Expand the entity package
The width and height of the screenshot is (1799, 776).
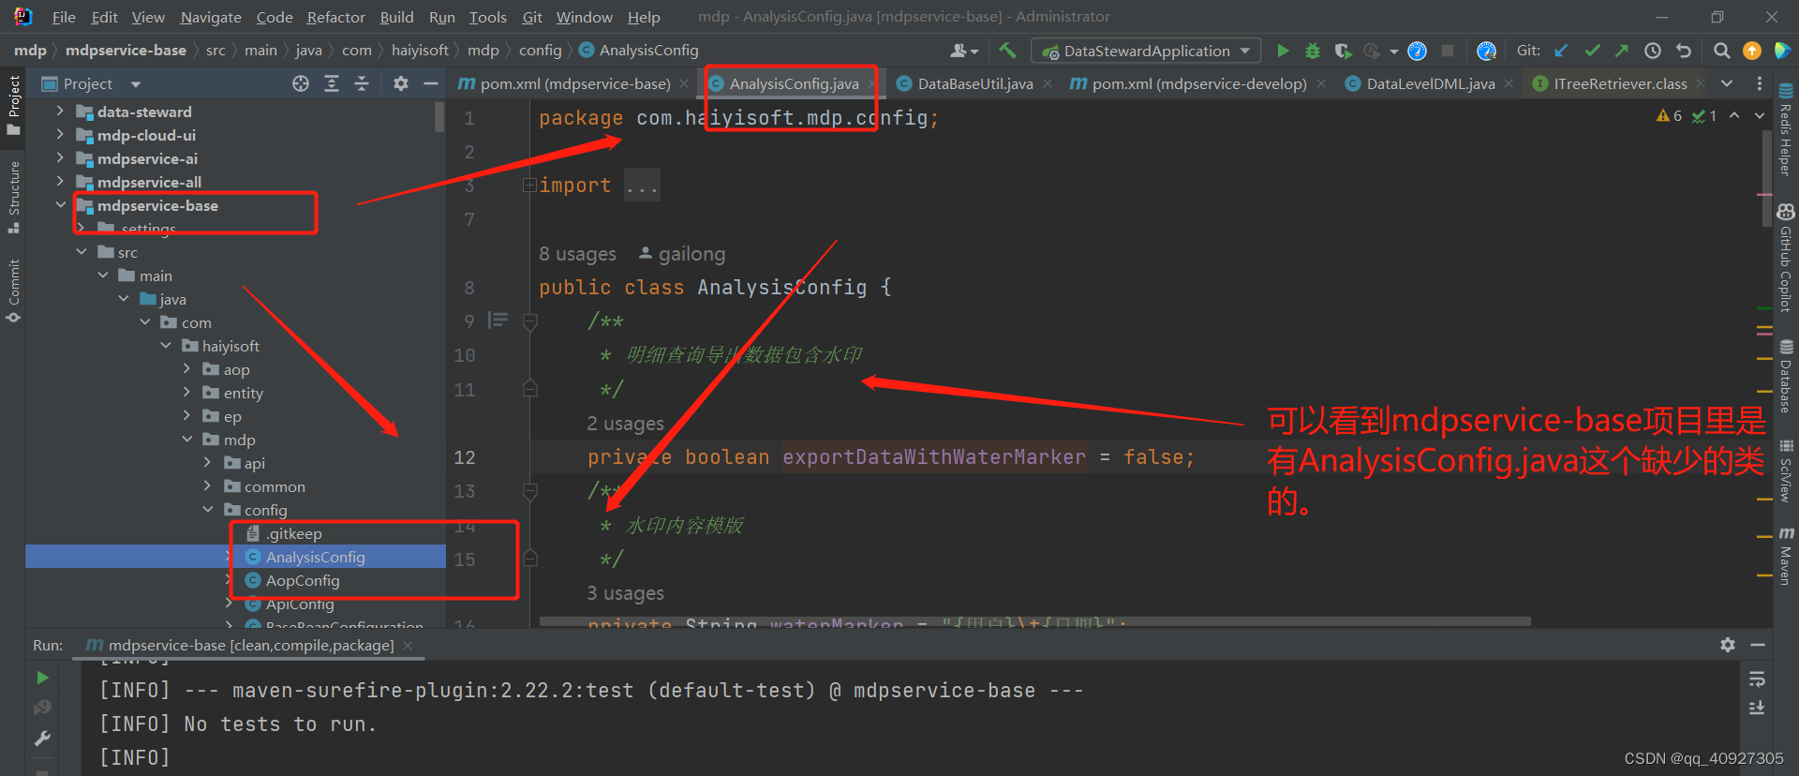click(186, 393)
